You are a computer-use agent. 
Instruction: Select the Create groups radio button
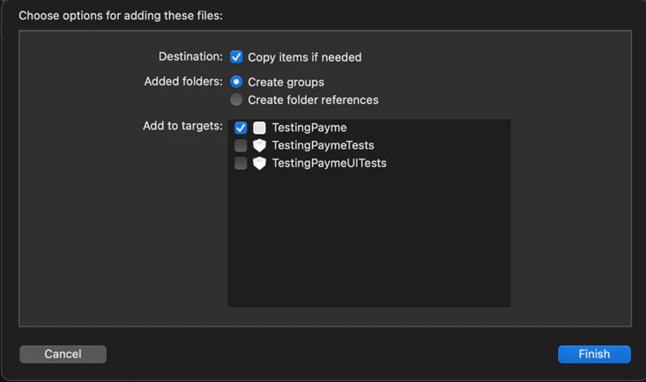(236, 82)
